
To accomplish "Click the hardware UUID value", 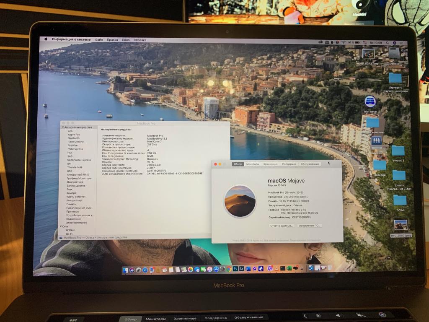I will [x=175, y=173].
